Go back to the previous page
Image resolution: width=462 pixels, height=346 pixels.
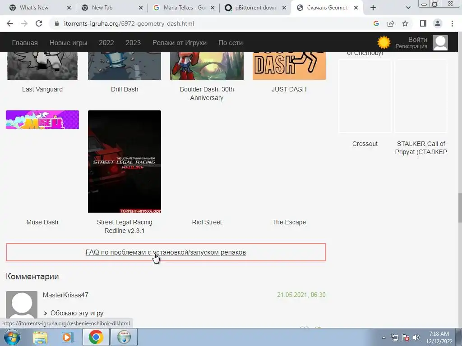click(x=10, y=23)
